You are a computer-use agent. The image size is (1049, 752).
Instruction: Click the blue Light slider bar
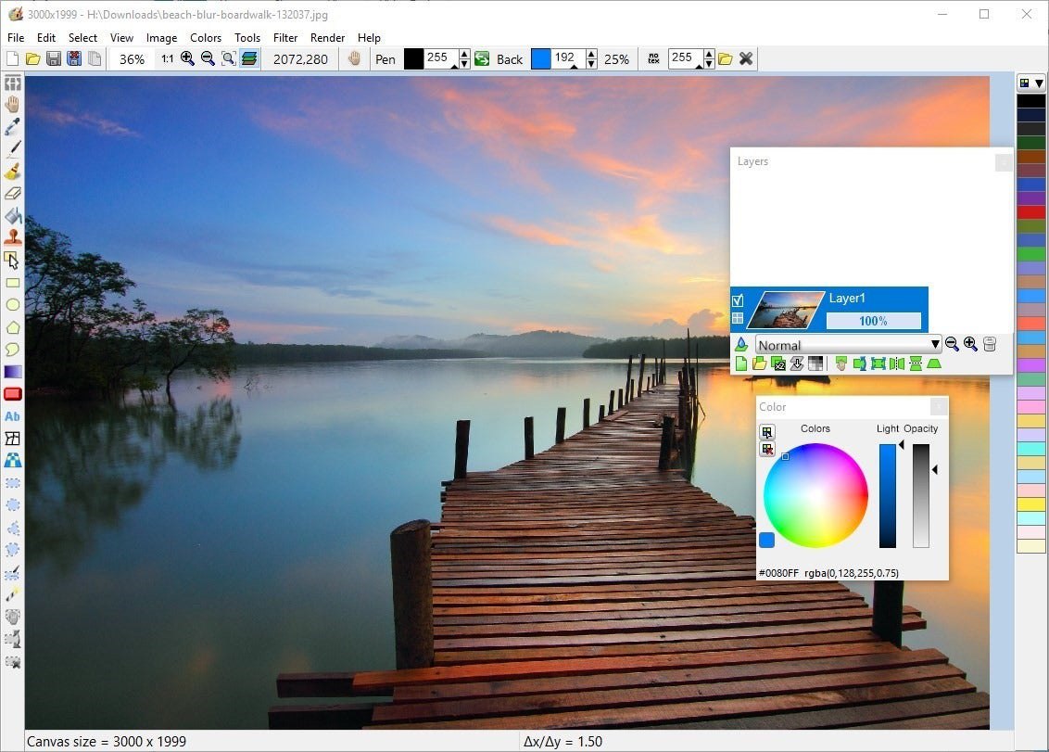tap(888, 495)
